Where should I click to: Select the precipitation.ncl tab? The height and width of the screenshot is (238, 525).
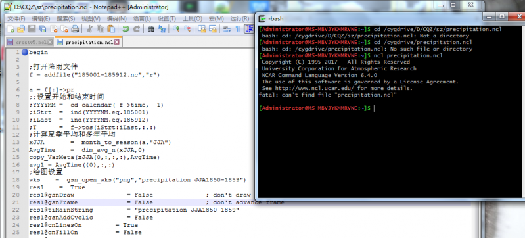[x=89, y=42]
